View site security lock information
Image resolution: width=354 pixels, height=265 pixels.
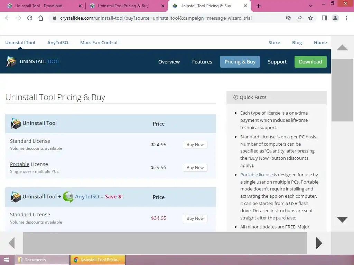54,18
